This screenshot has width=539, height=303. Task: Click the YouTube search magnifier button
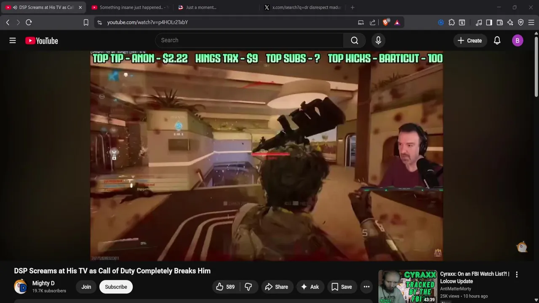355,40
